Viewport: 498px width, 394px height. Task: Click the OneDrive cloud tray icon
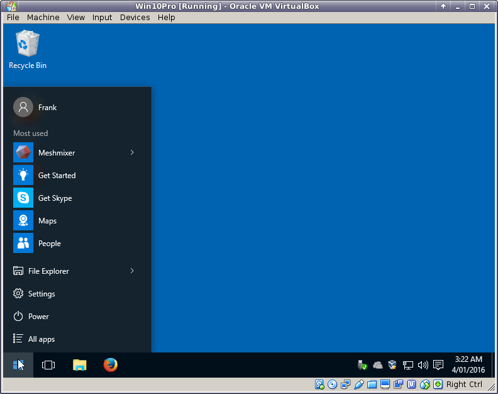pyautogui.click(x=378, y=365)
